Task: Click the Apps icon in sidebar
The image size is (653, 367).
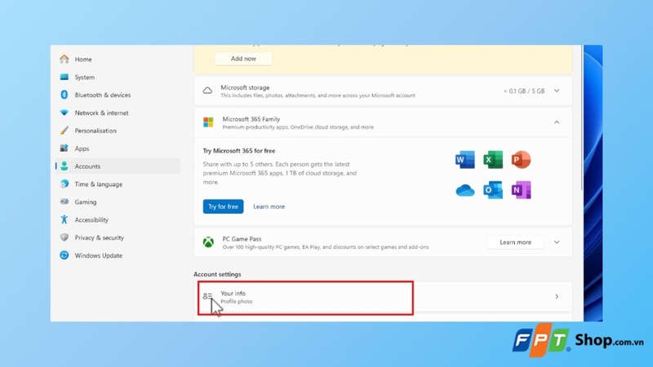Action: [64, 148]
